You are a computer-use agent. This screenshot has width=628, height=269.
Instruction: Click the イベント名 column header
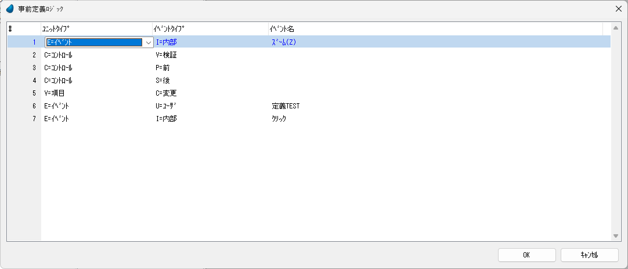(x=435, y=28)
